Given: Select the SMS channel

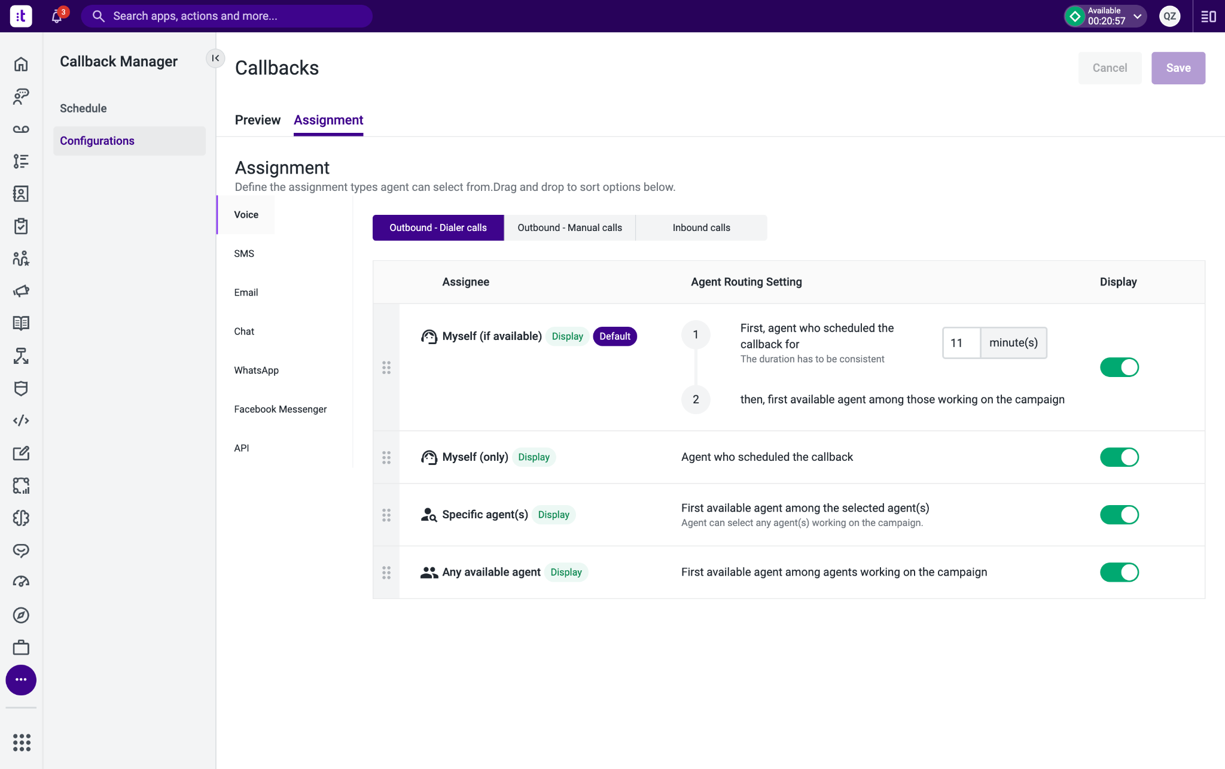Looking at the screenshot, I should (244, 254).
